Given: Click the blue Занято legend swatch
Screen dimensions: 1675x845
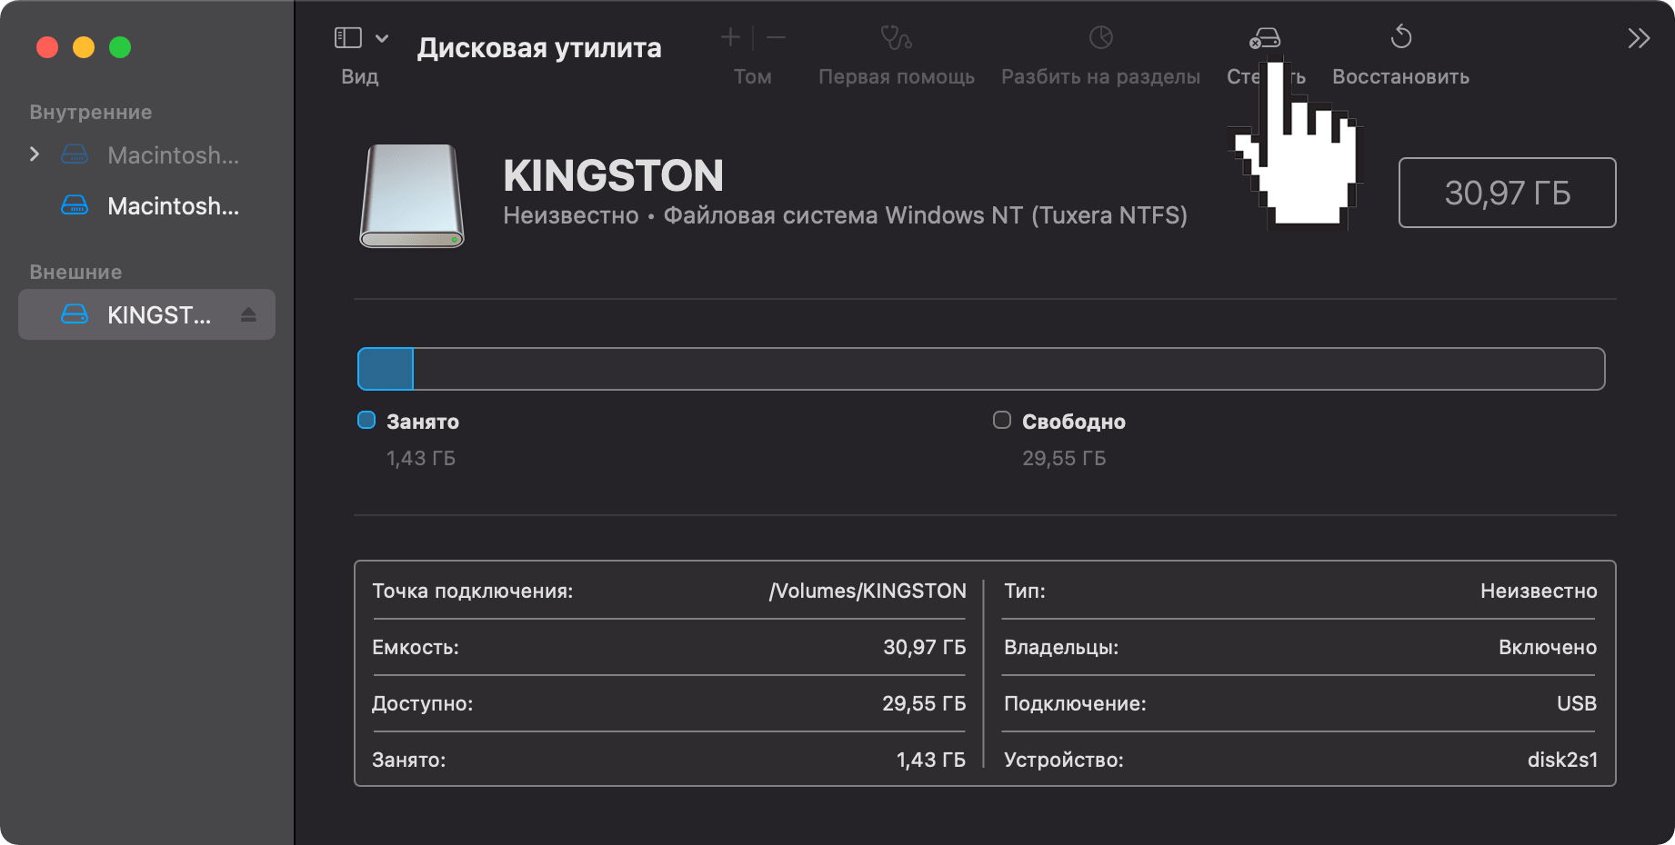Looking at the screenshot, I should (366, 420).
